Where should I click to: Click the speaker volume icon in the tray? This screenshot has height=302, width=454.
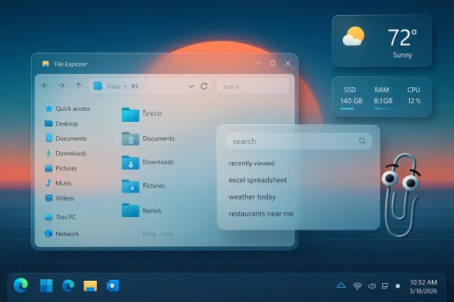pyautogui.click(x=372, y=286)
